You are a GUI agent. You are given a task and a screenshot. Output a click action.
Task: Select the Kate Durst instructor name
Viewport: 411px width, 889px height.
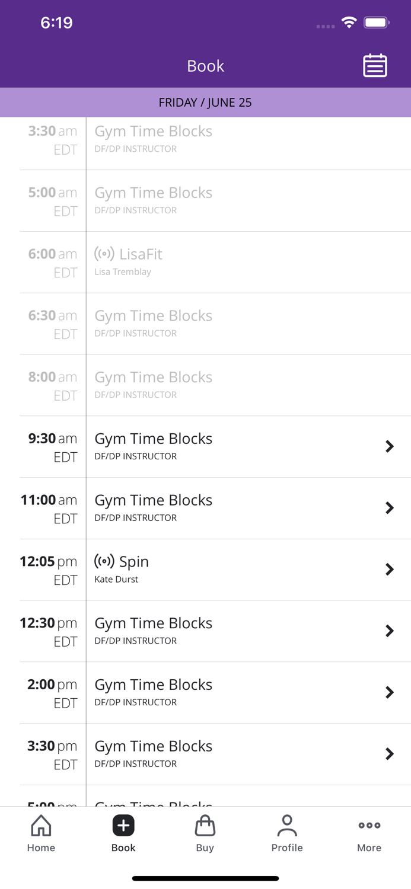click(x=116, y=580)
